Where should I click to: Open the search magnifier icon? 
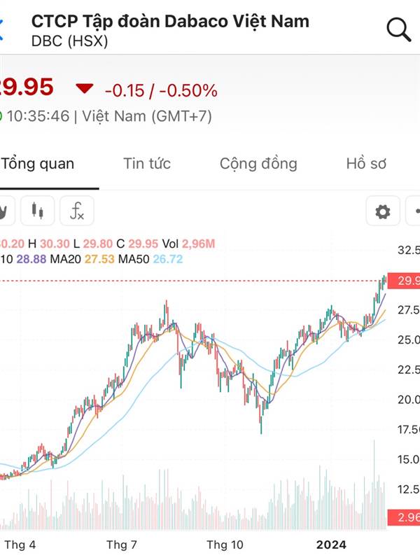coord(398,29)
